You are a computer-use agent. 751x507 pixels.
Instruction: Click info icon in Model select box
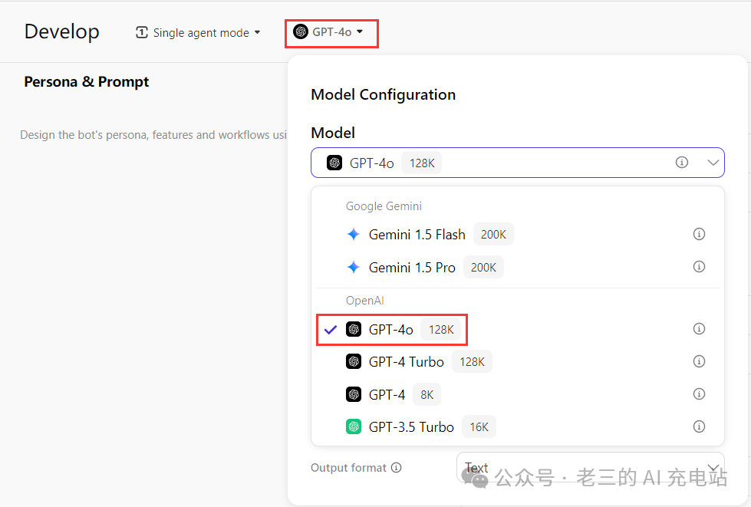point(682,163)
